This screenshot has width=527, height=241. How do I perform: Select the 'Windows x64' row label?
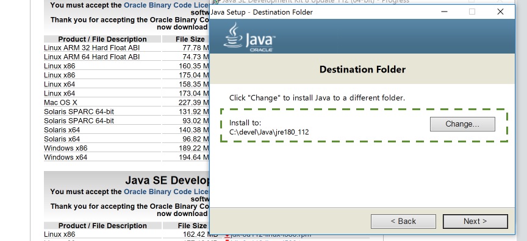pos(65,157)
